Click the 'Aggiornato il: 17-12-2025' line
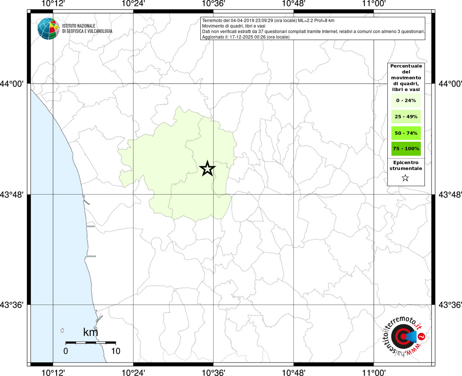Image resolution: width=462 pixels, height=376 pixels. point(246,37)
